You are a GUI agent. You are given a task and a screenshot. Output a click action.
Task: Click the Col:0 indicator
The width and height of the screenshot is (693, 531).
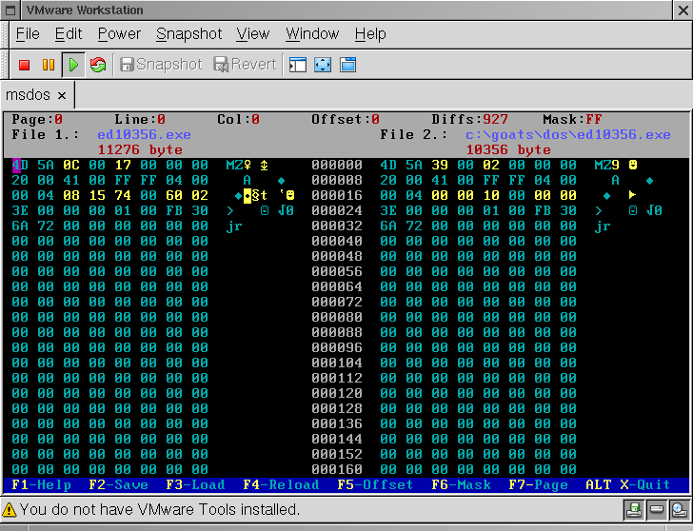click(x=238, y=119)
